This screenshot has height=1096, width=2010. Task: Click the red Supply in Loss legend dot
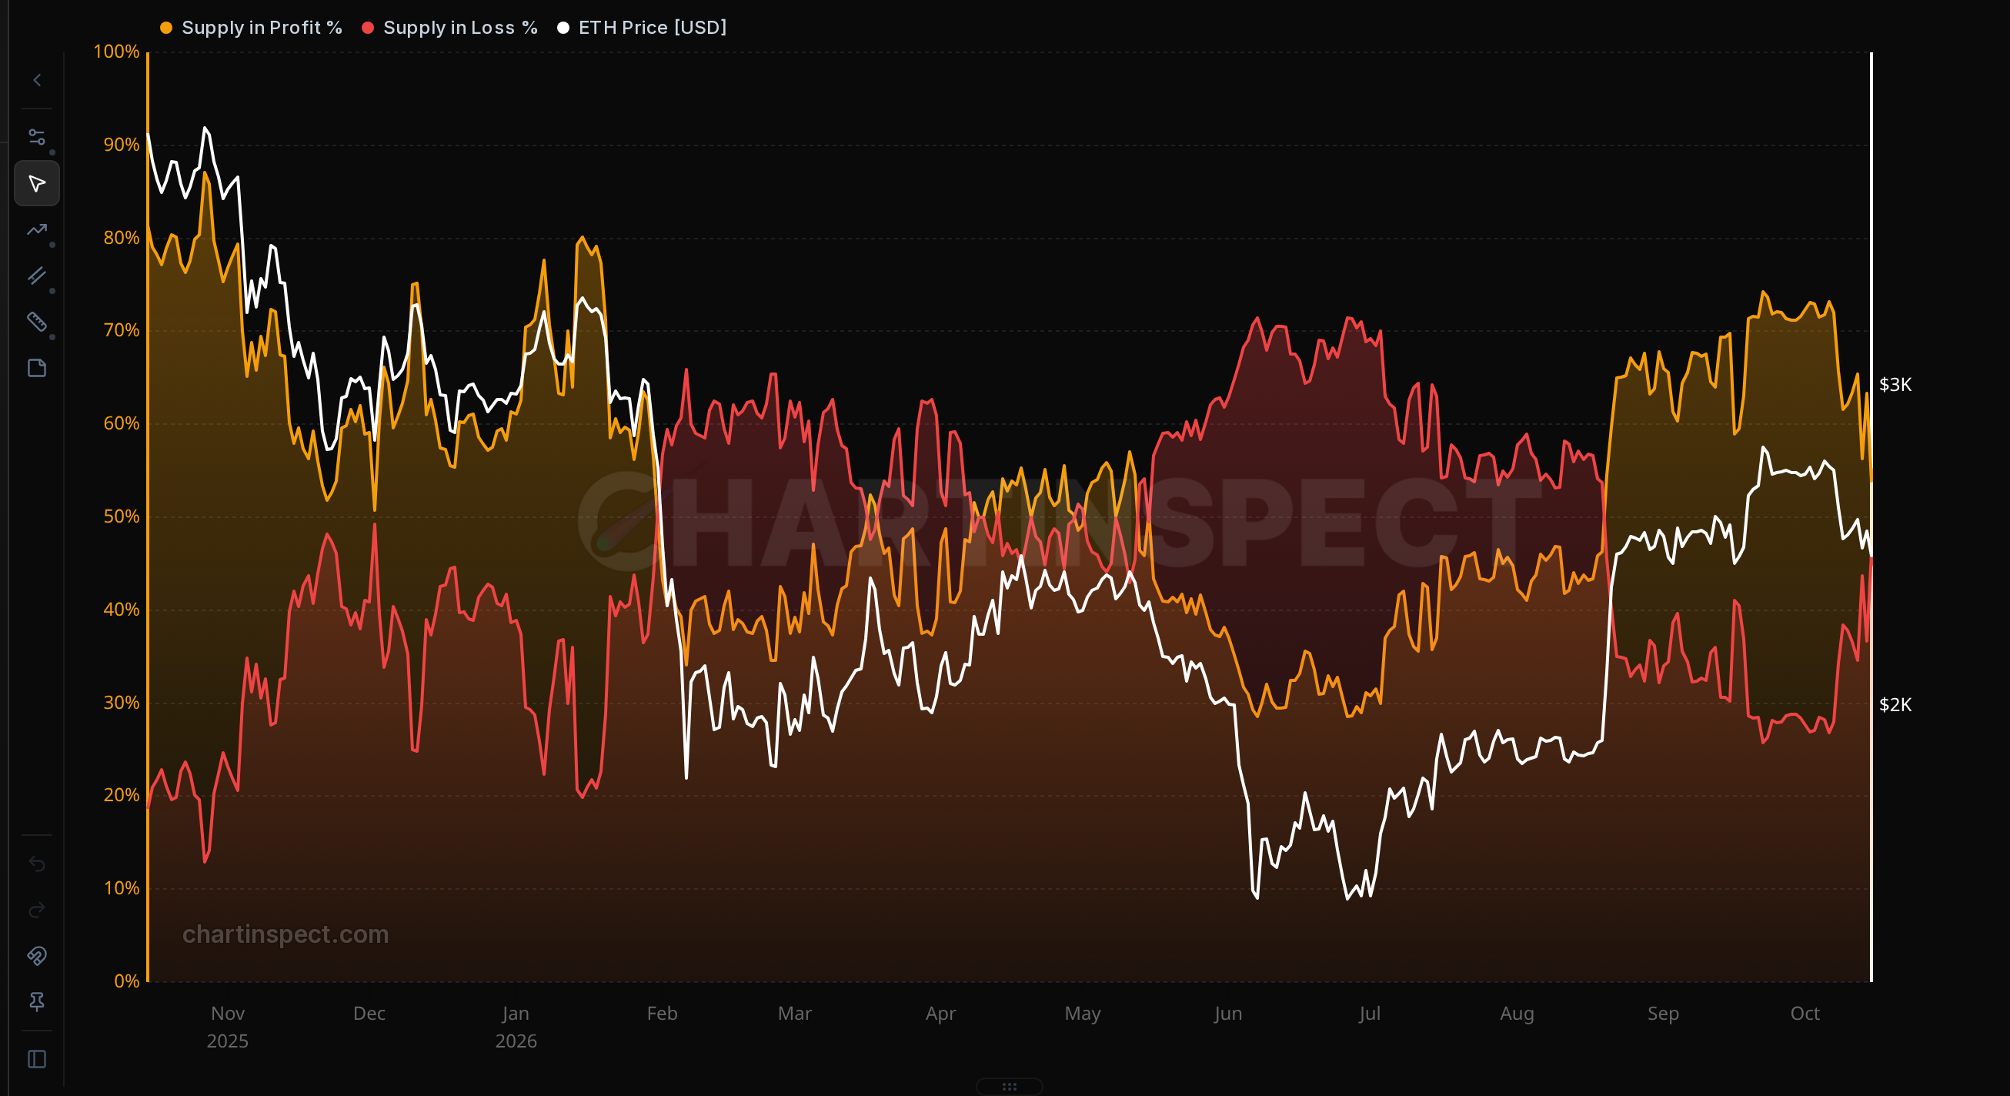point(368,28)
